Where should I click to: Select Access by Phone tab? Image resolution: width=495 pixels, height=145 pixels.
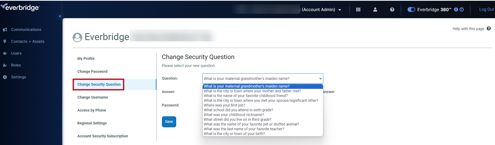point(91,110)
